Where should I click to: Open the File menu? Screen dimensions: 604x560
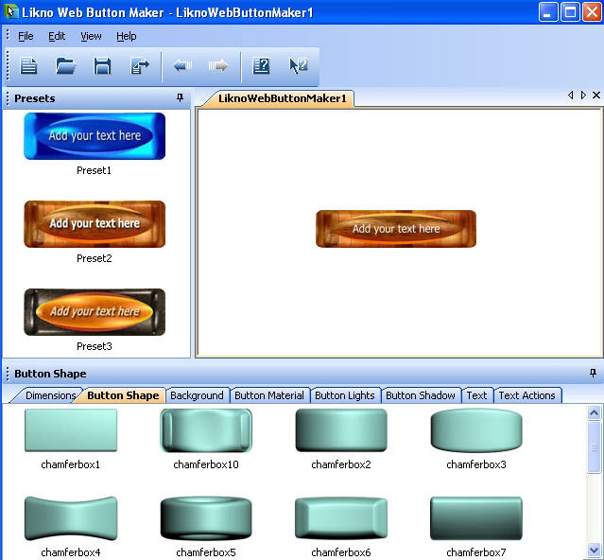click(x=26, y=36)
